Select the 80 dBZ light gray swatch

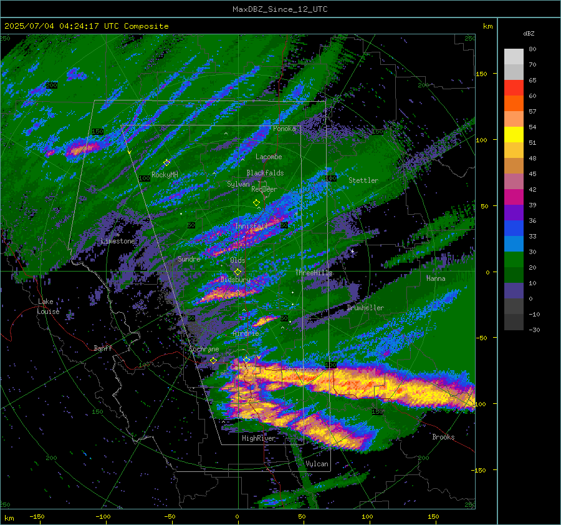pyautogui.click(x=514, y=57)
